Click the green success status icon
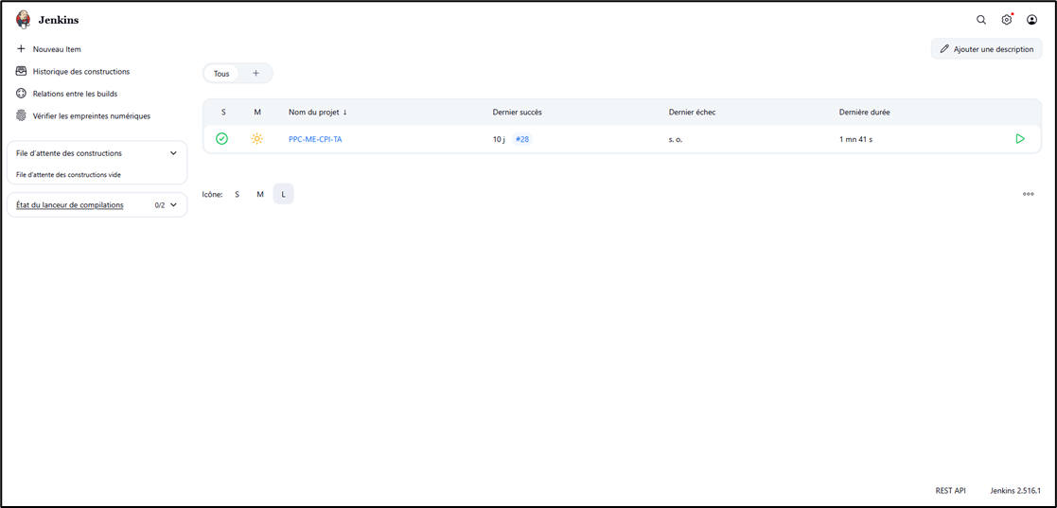Viewport: 1057px width, 508px height. (222, 139)
